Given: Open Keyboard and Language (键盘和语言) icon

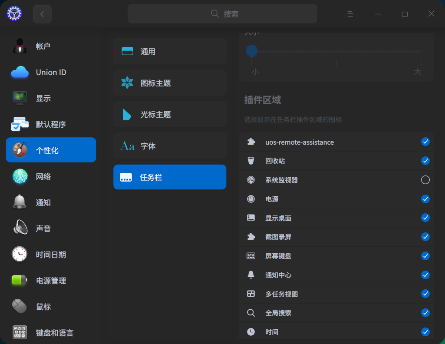Looking at the screenshot, I should pyautogui.click(x=20, y=332).
